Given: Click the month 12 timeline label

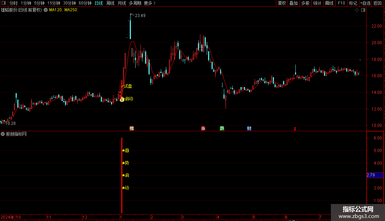Looking at the screenshot, I should tap(85, 217).
